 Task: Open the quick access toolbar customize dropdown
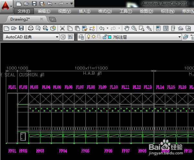pos(71,4)
